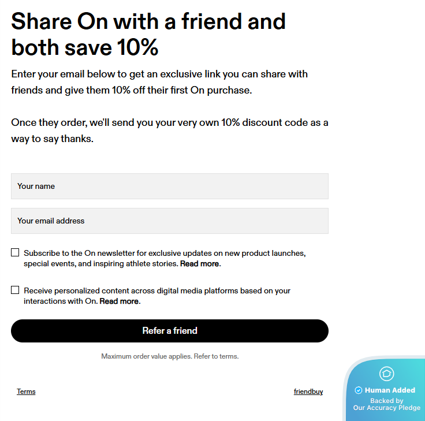Tick the personalized content checkbox
The image size is (425, 421).
[x=15, y=290]
